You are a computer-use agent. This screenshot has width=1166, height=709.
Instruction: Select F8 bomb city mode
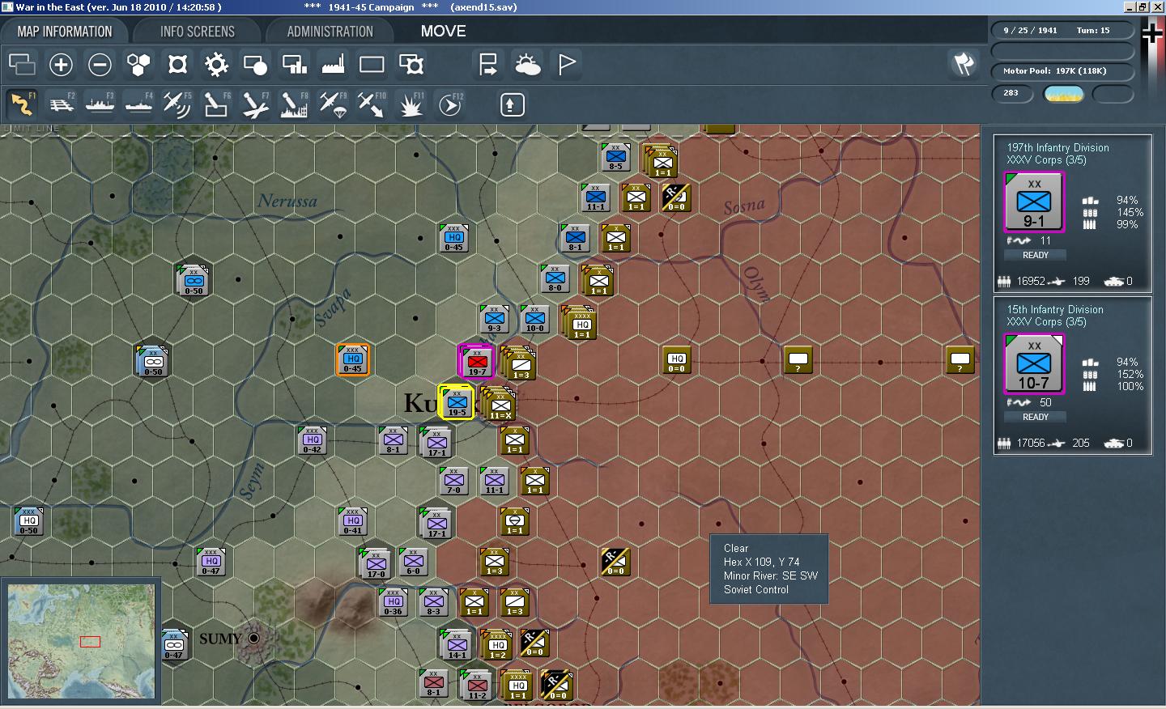(294, 104)
